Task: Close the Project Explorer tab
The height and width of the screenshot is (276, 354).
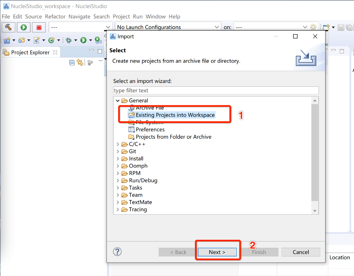Action: (55, 52)
